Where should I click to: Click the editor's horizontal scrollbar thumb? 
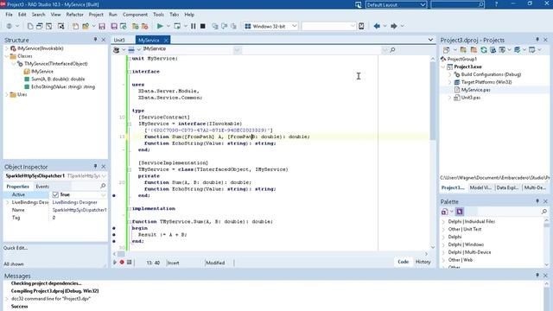[x=121, y=254]
